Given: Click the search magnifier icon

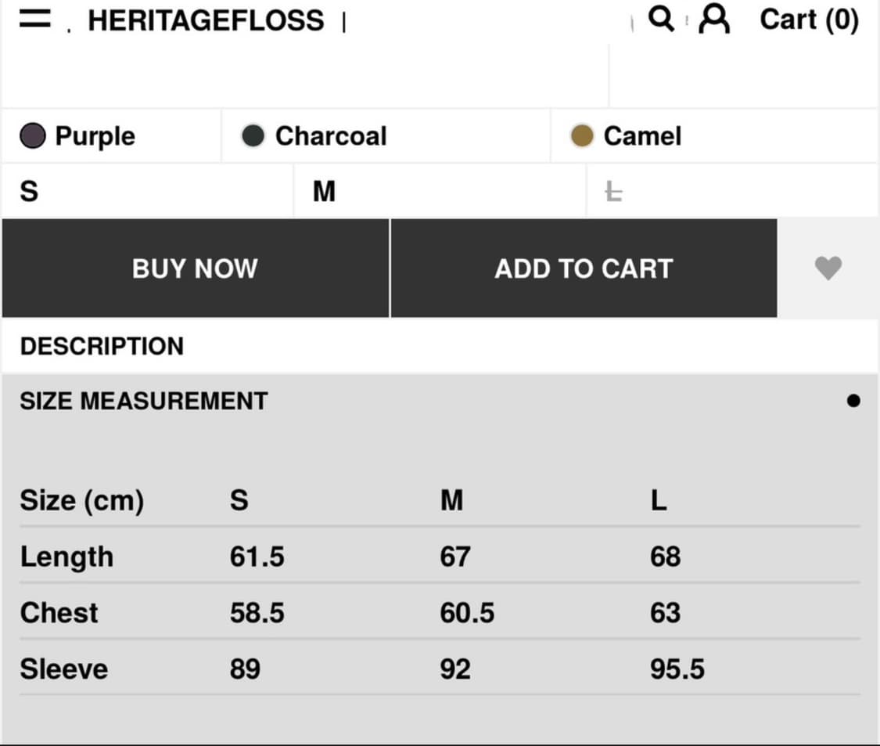Looking at the screenshot, I should click(x=661, y=20).
